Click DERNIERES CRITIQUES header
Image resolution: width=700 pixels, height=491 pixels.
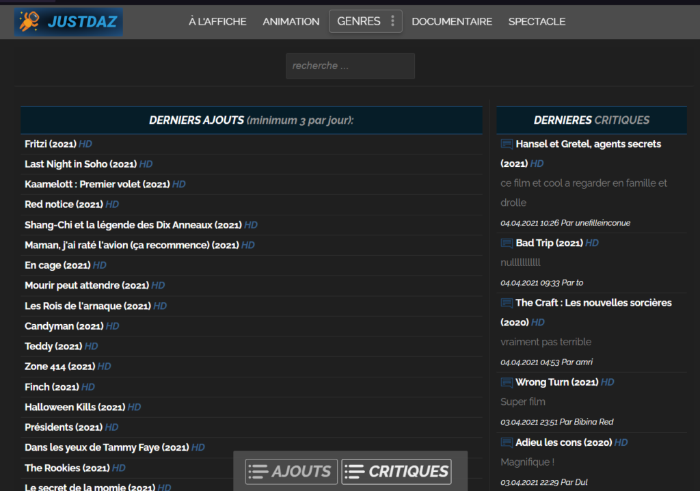coord(591,120)
